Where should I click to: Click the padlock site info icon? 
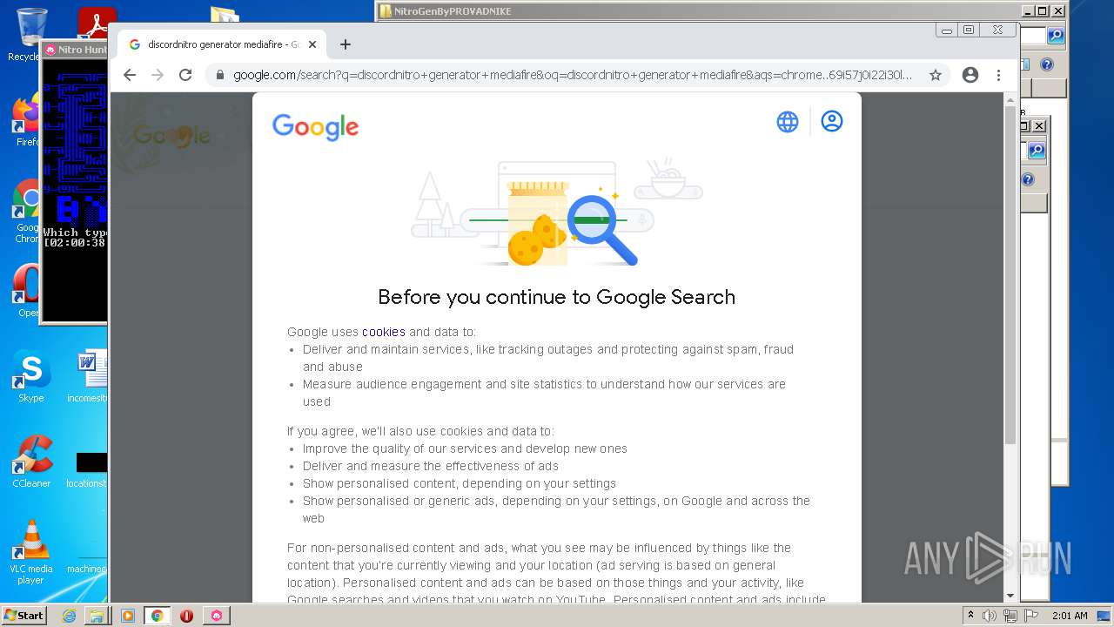220,75
